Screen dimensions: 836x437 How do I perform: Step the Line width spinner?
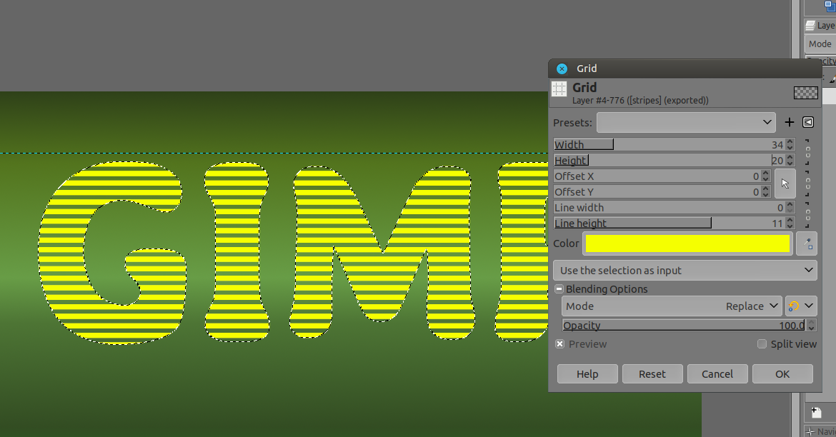[x=790, y=208]
